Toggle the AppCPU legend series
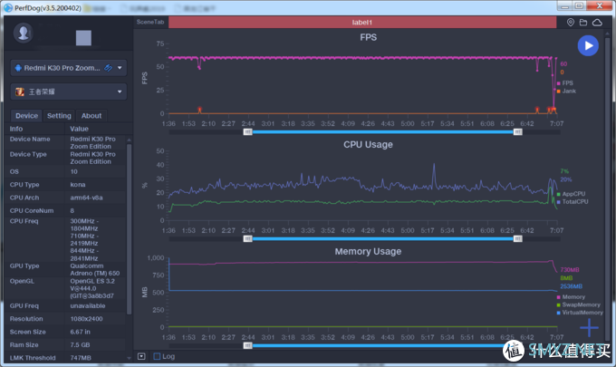Viewport: 616px width, 367px height. [x=571, y=194]
